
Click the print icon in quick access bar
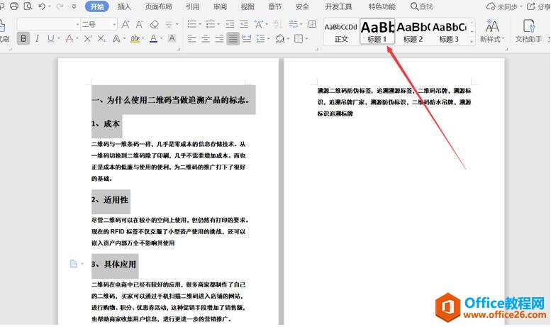pos(14,6)
